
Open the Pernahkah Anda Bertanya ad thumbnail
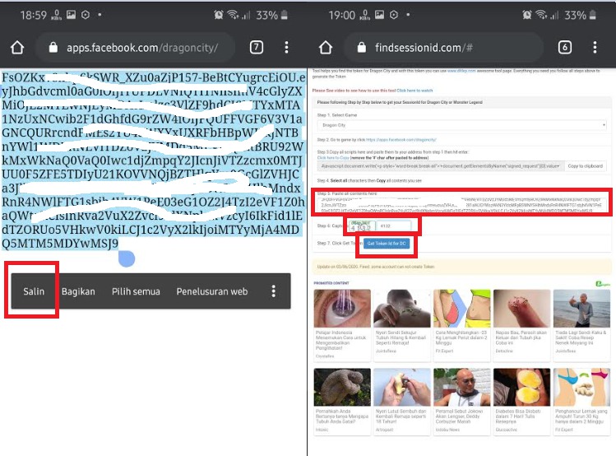[x=342, y=387]
